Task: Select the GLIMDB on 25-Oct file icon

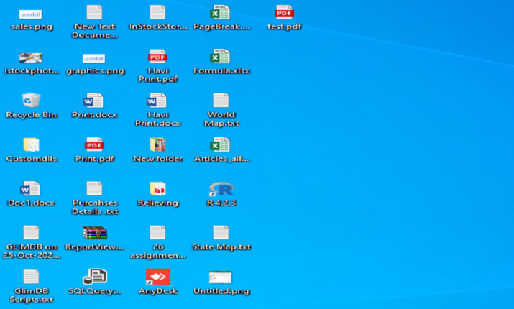Action: tap(31, 233)
